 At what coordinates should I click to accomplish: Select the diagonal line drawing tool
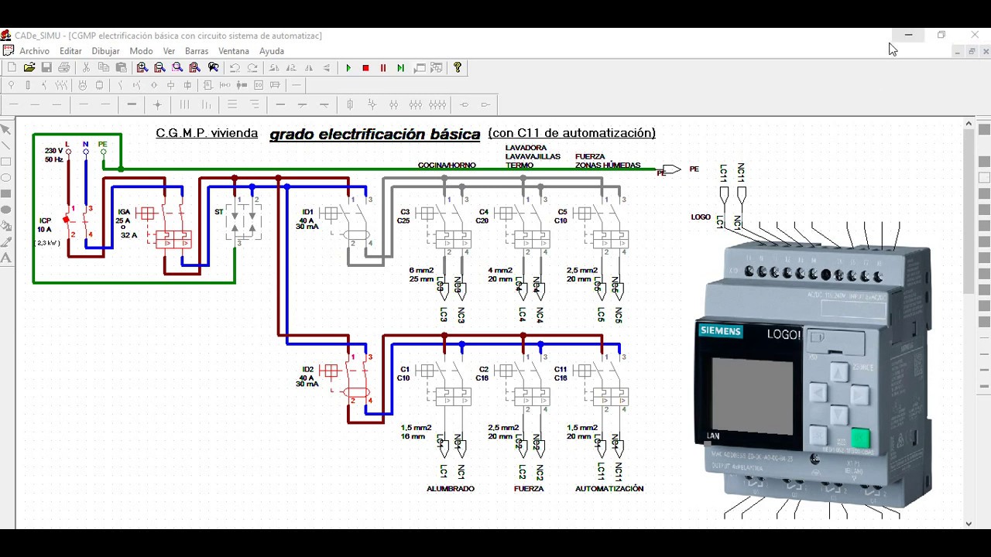click(x=6, y=145)
